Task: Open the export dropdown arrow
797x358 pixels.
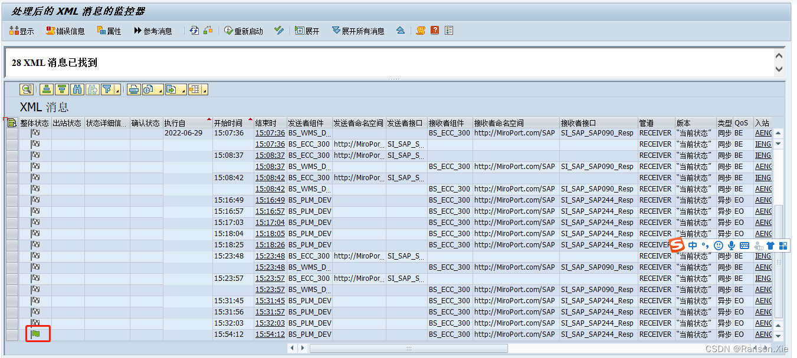Action: (183, 89)
